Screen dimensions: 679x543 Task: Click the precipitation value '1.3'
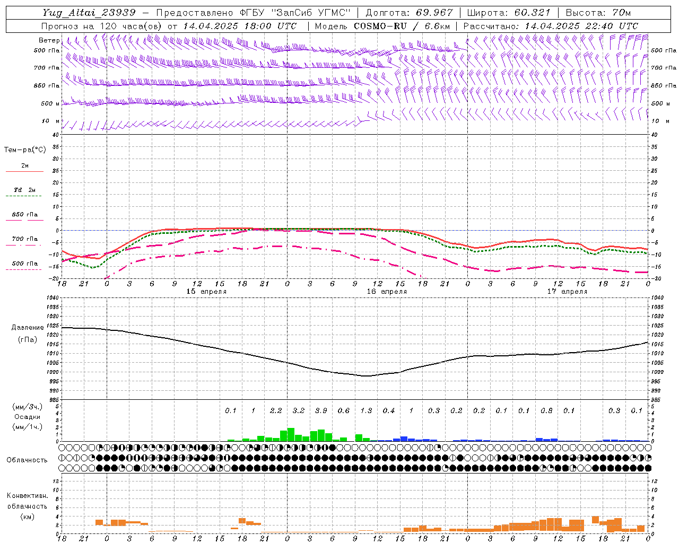pos(366,410)
